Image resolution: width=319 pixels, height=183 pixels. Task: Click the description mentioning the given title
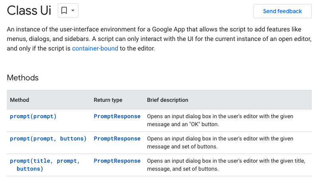[x=226, y=165]
